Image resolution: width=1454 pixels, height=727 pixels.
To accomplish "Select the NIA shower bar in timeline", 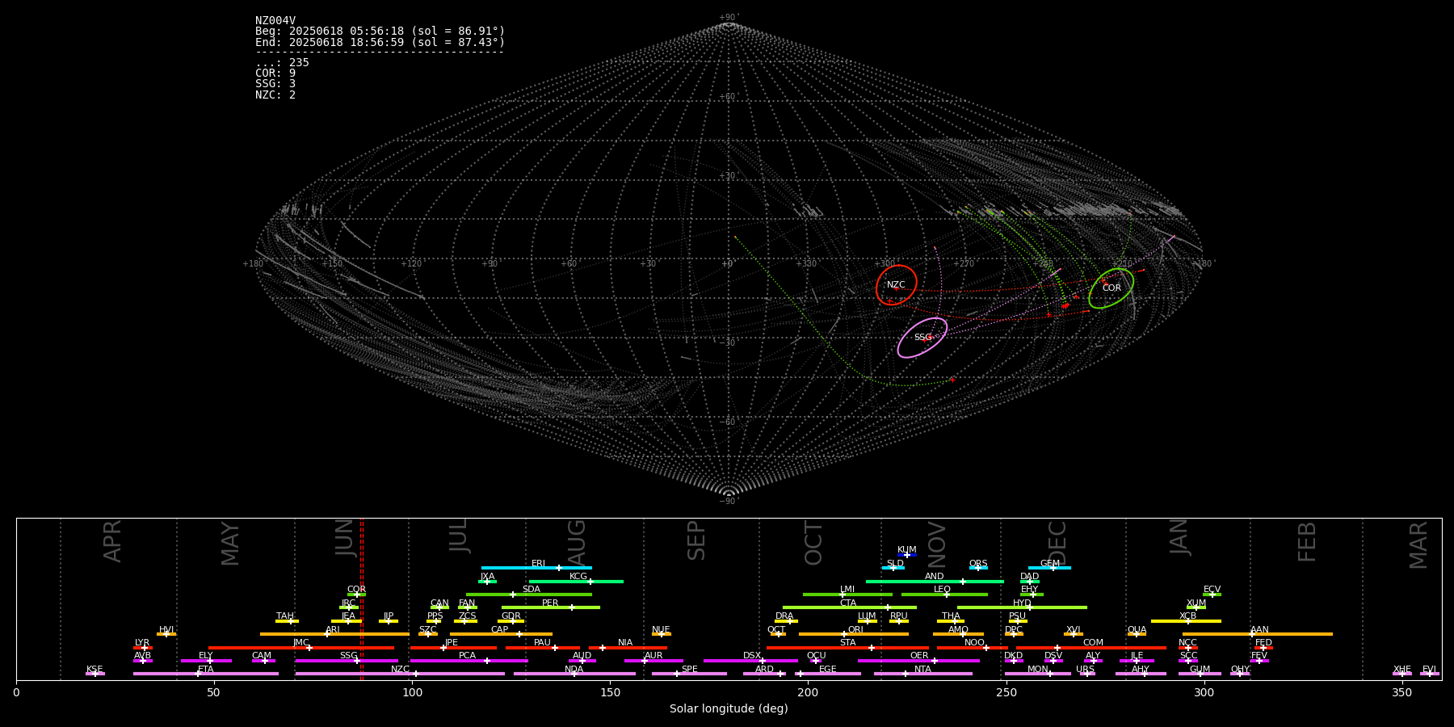I will pyautogui.click(x=628, y=648).
